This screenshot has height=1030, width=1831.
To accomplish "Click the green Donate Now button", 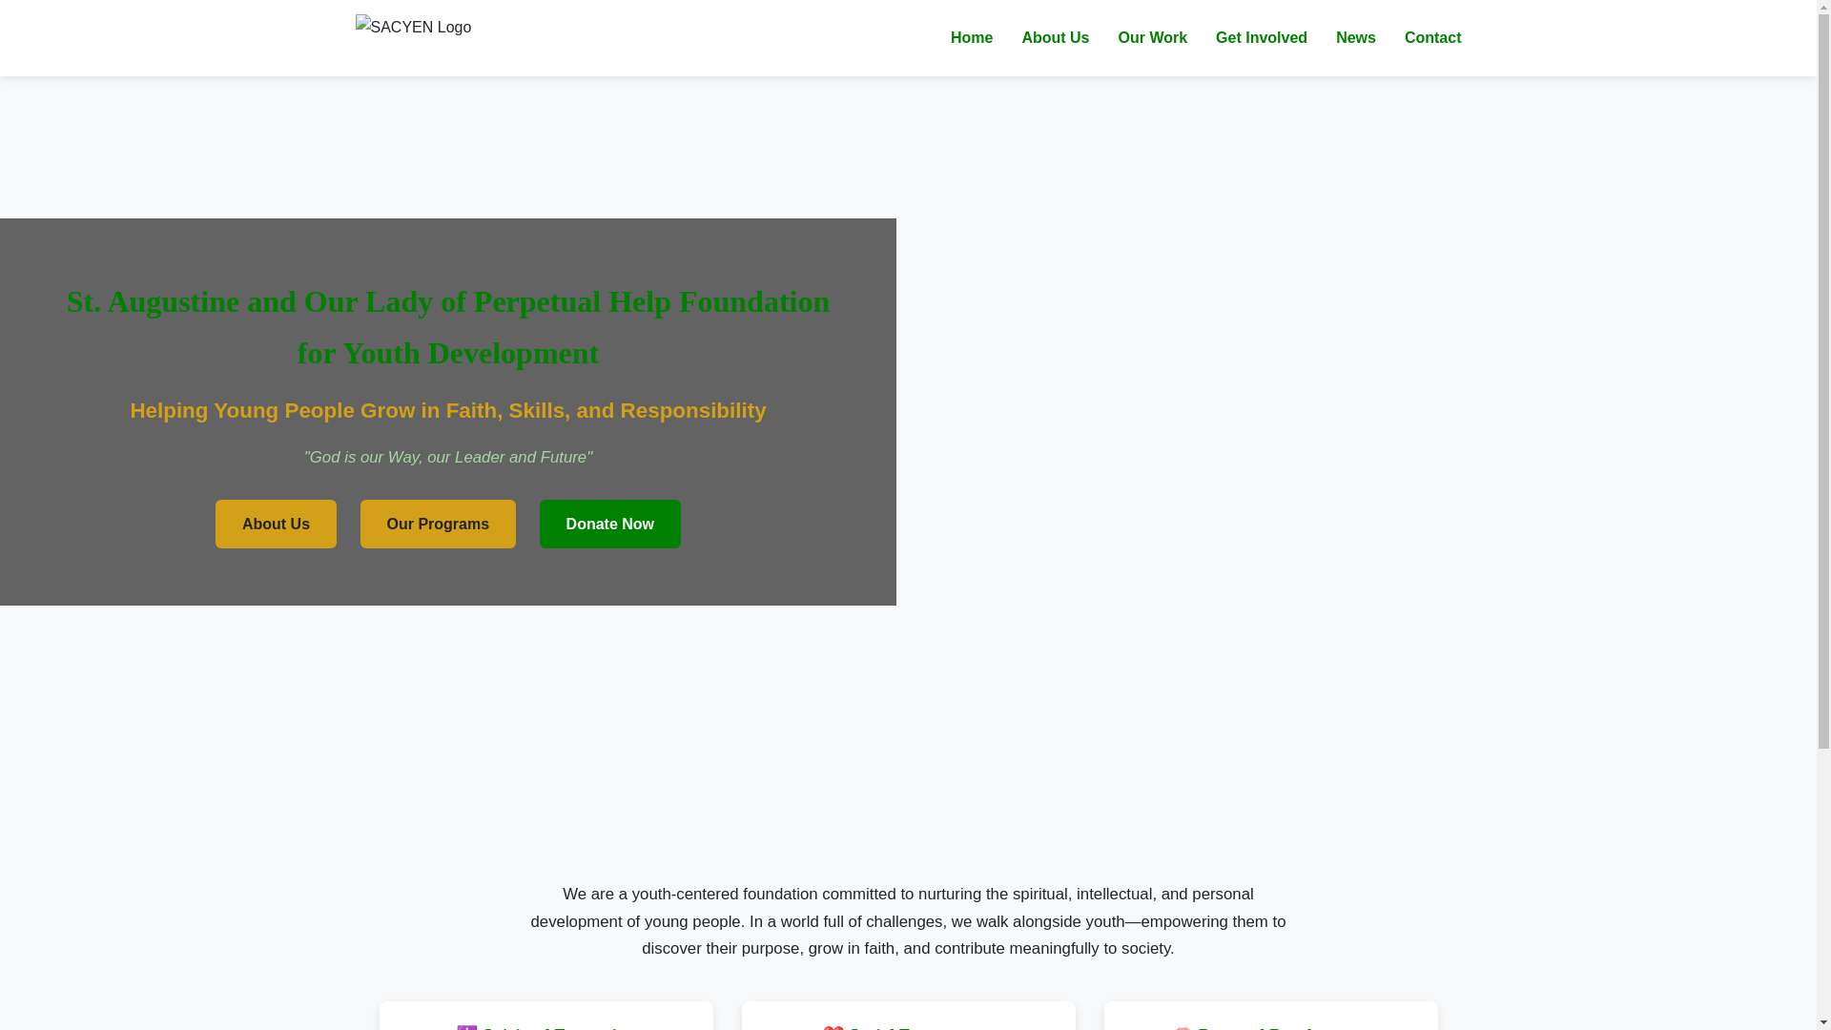I will coord(609,524).
